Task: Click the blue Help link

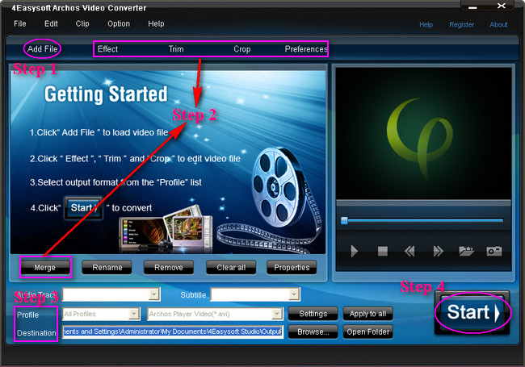Action: 426,25
